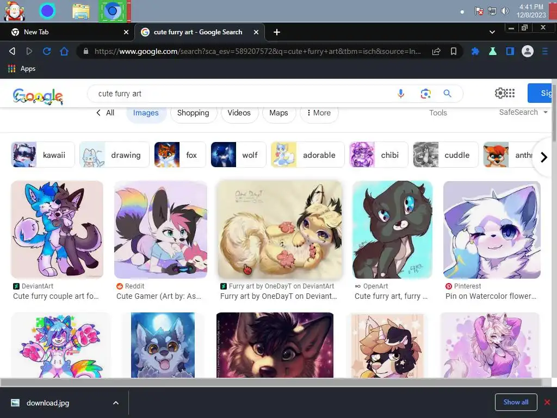Select the Maps search tab
Screen dimensions: 557x418
pos(278,113)
